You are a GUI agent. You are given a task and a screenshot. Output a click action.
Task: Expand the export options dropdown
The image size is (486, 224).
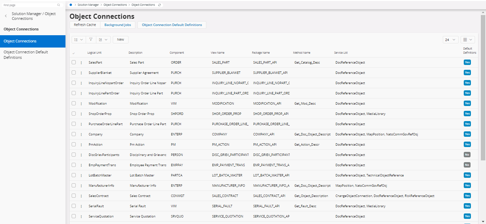[x=103, y=40]
